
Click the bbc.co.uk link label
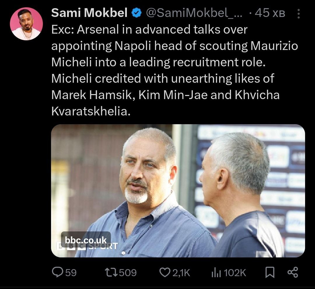86,240
